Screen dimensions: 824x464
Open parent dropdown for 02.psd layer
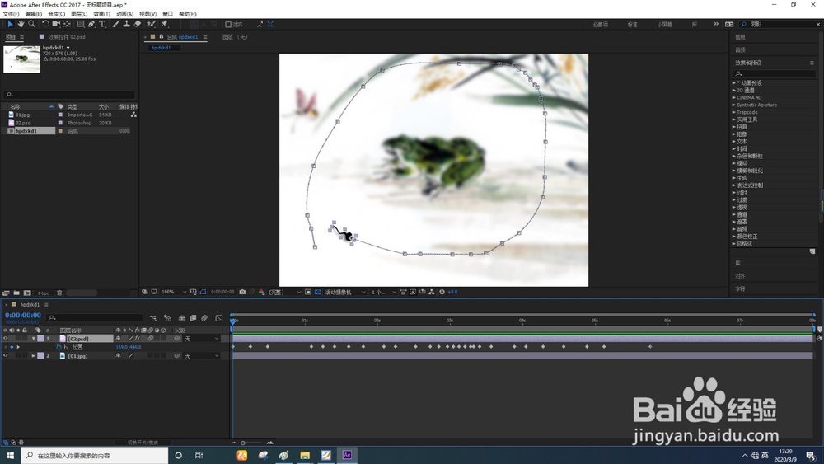click(x=201, y=339)
